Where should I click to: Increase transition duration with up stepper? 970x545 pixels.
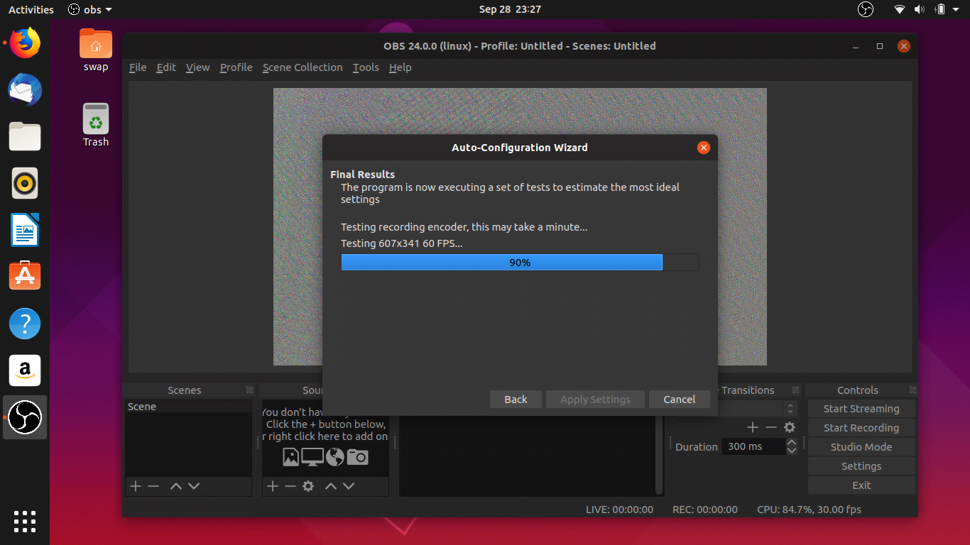[x=792, y=442]
